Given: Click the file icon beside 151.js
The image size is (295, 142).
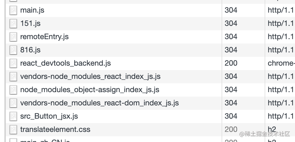Looking at the screenshot, I should click(13, 24).
